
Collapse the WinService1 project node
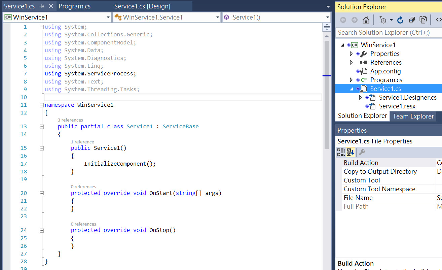click(x=343, y=45)
